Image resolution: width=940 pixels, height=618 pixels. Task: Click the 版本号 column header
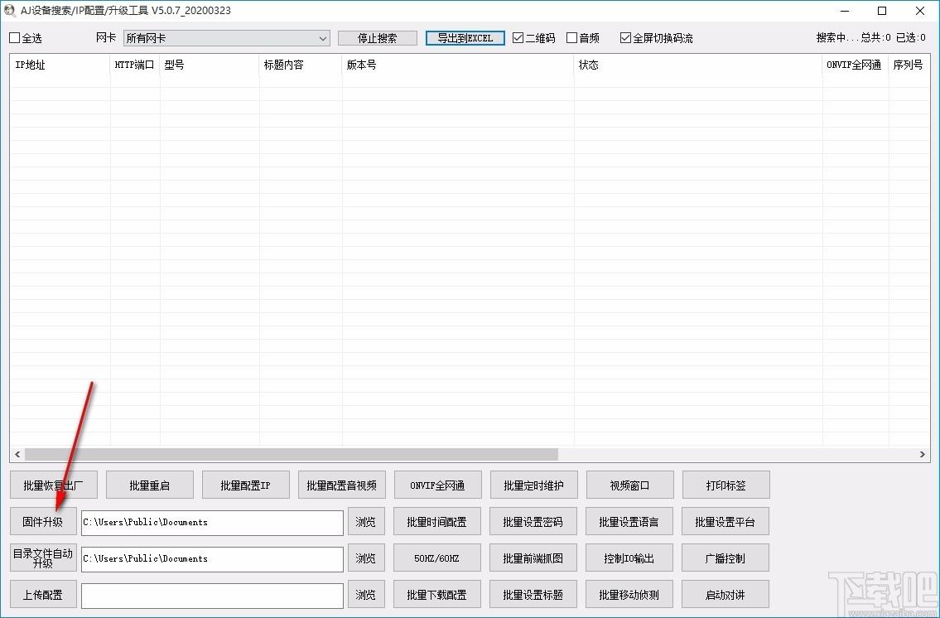(x=457, y=65)
